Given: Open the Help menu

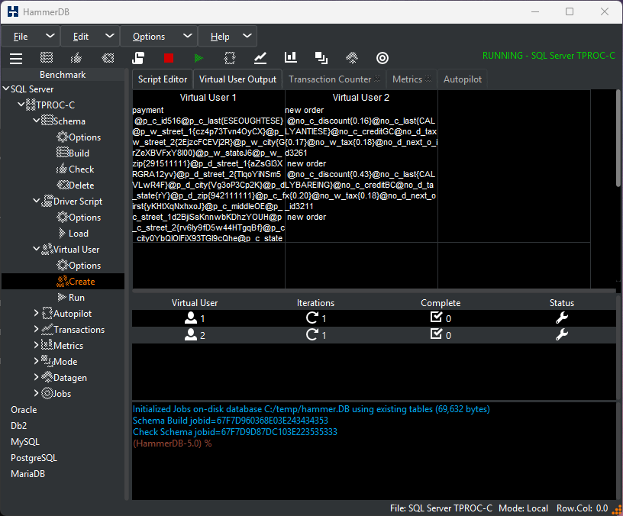Looking at the screenshot, I should coord(228,37).
